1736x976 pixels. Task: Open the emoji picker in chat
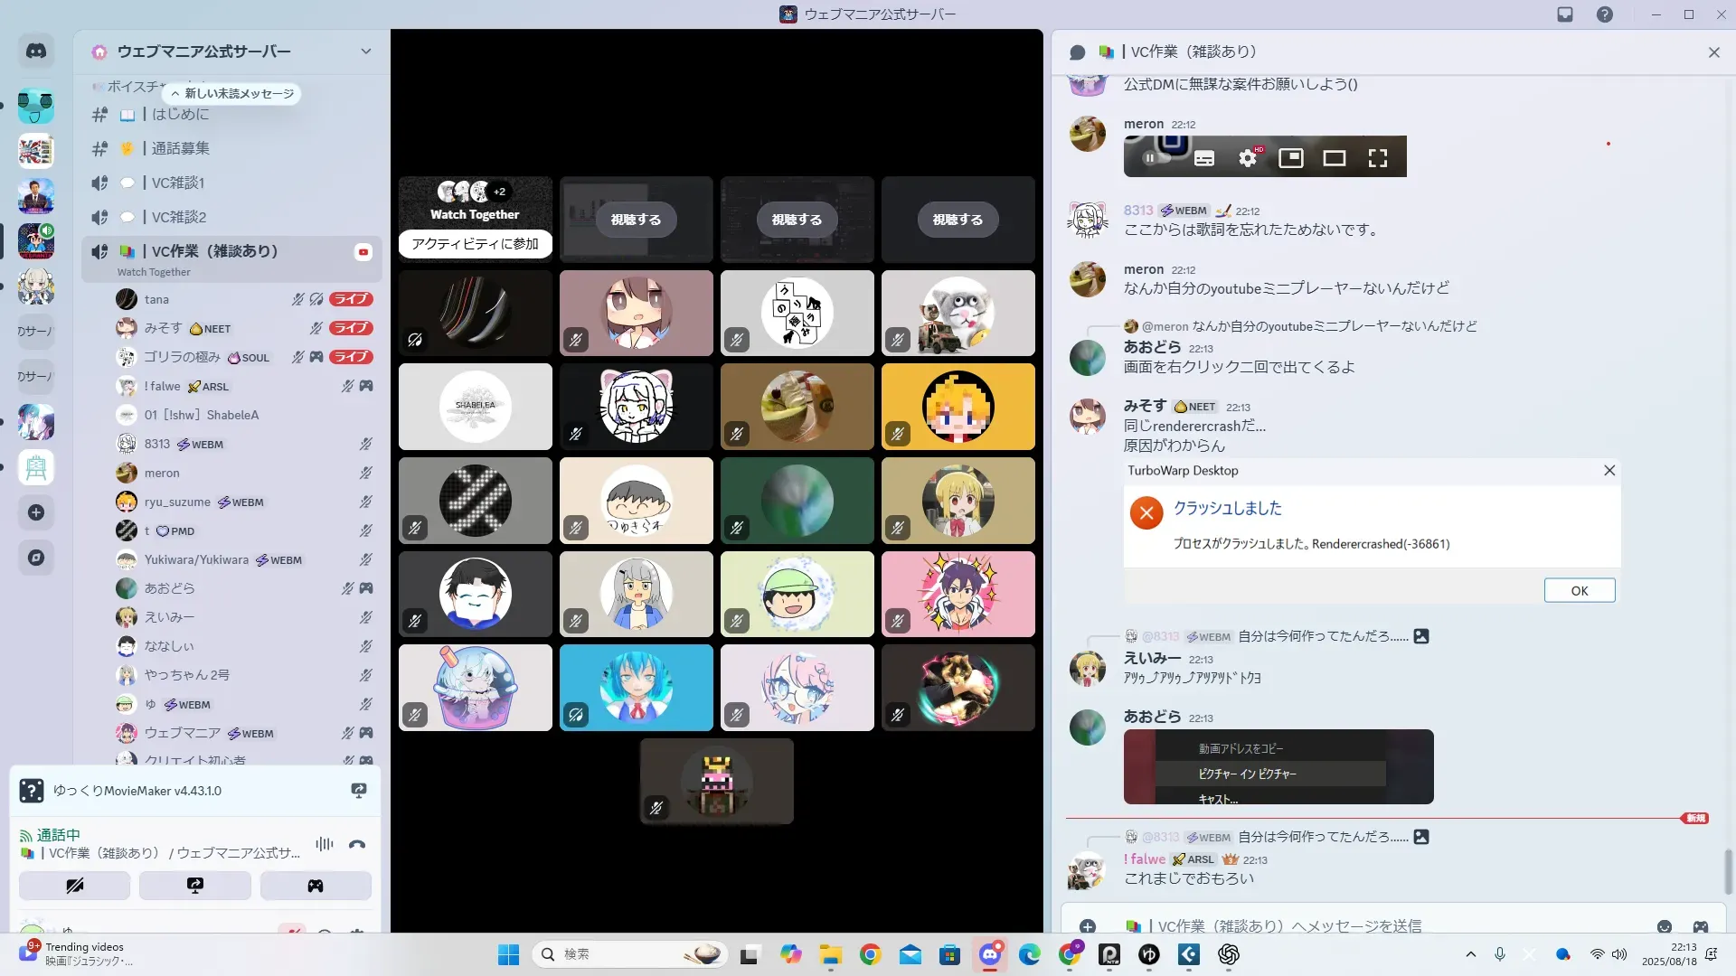tap(1665, 926)
